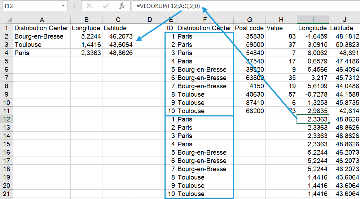Select value 83 in column H
The image size is (360, 199).
[x=281, y=36]
